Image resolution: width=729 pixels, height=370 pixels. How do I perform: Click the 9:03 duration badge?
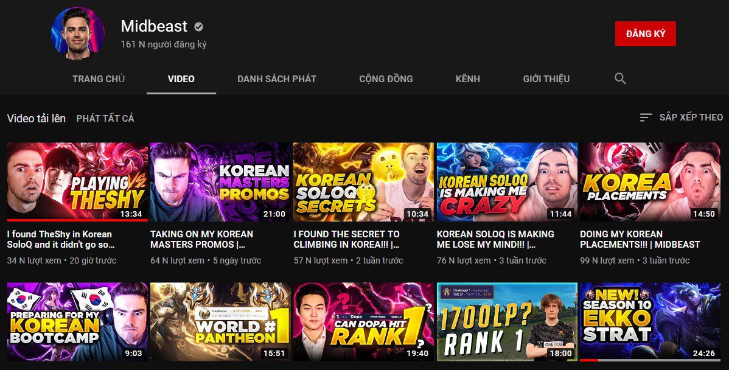pyautogui.click(x=133, y=354)
